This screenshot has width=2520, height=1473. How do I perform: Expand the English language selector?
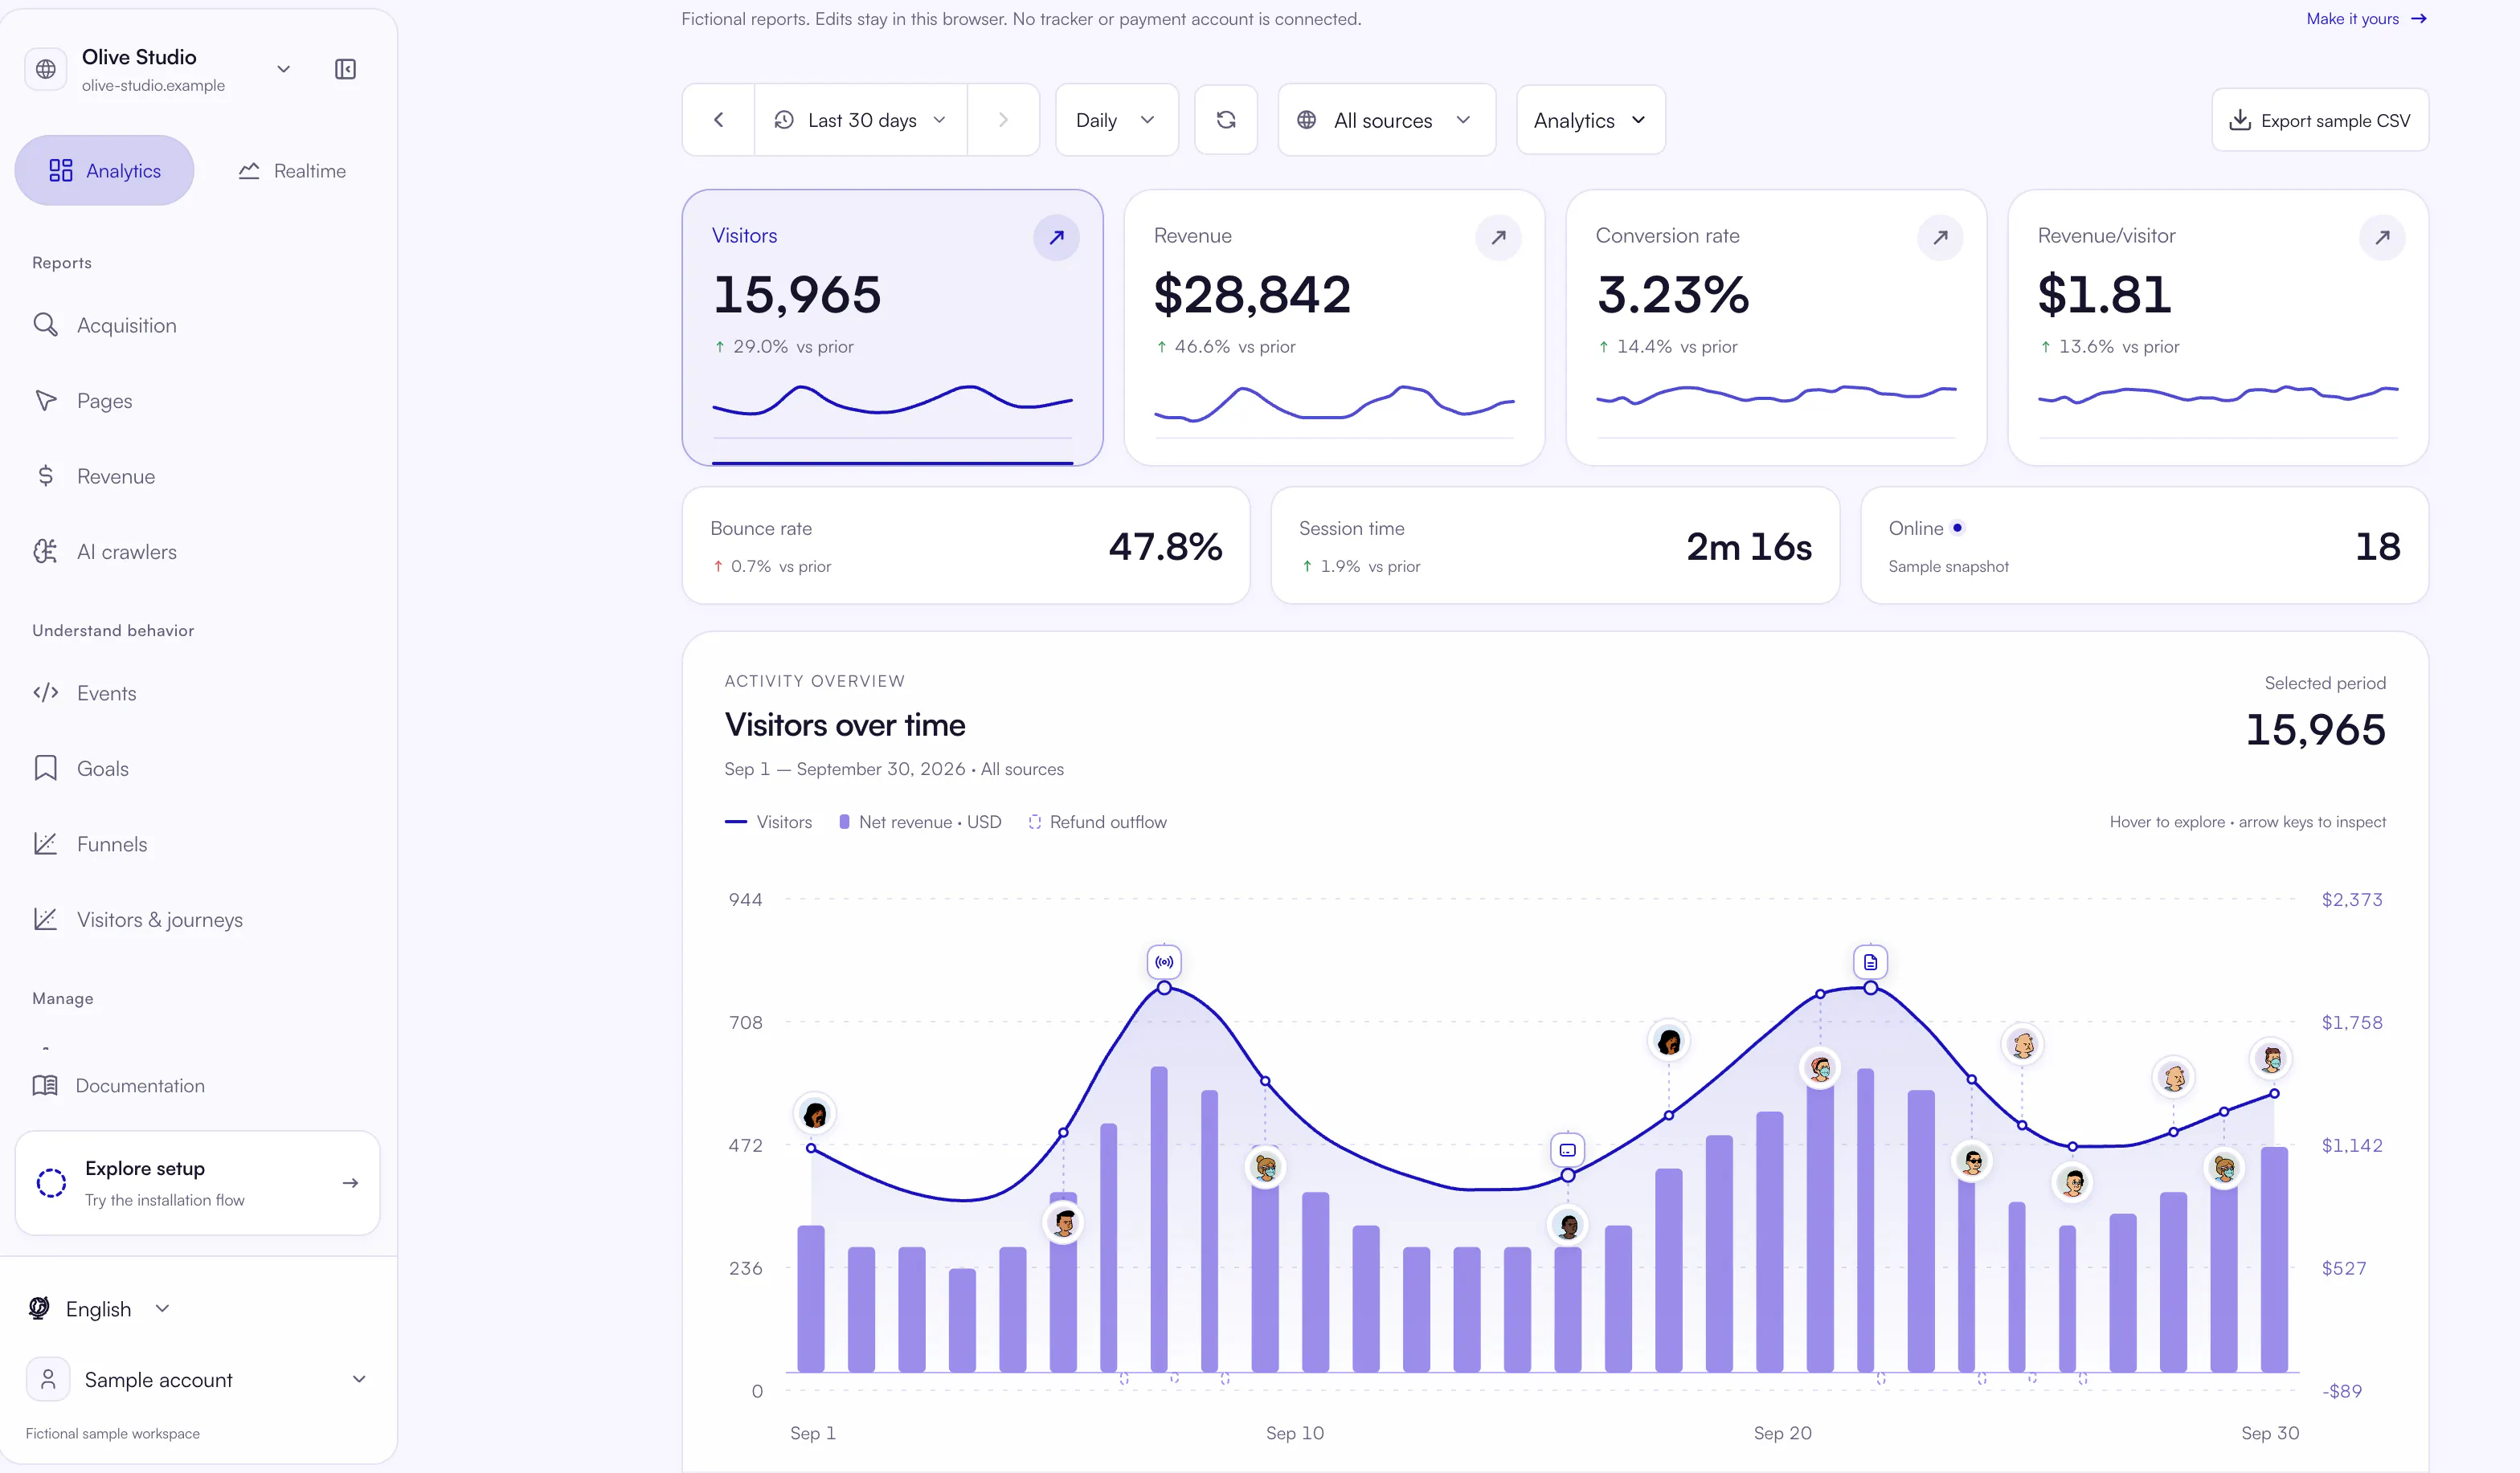(100, 1308)
